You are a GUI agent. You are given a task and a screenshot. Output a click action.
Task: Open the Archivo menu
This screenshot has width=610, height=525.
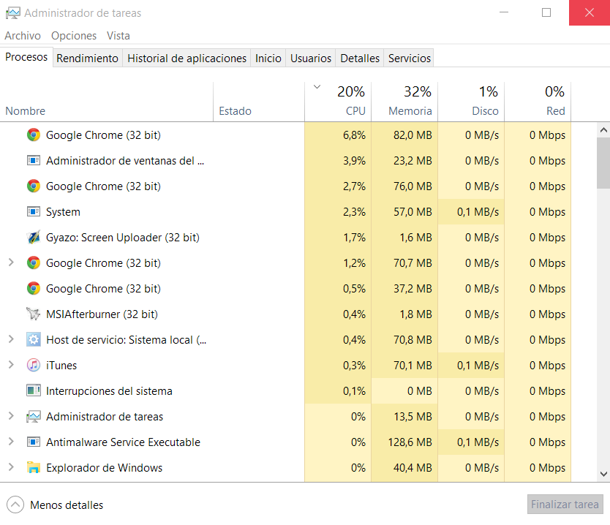(23, 36)
